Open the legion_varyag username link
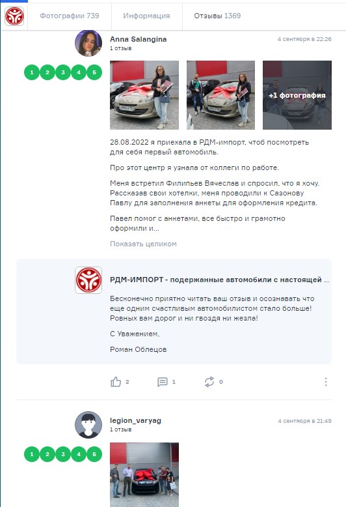Image resolution: width=346 pixels, height=507 pixels. point(135,421)
